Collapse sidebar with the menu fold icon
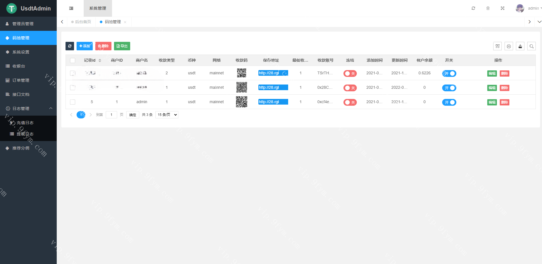The height and width of the screenshot is (264, 542). click(x=71, y=8)
